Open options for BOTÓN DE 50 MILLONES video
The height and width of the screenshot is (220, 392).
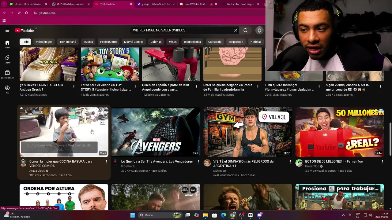click(382, 162)
